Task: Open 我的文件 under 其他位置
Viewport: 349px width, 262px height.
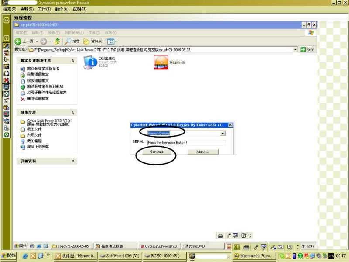Action: tap(34, 129)
